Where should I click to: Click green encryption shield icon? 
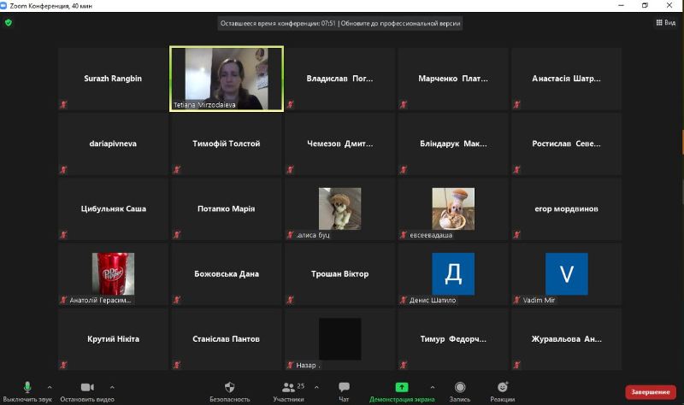point(9,23)
